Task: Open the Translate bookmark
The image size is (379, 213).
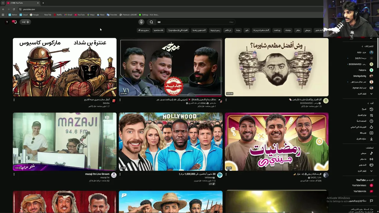Action: coord(112,14)
